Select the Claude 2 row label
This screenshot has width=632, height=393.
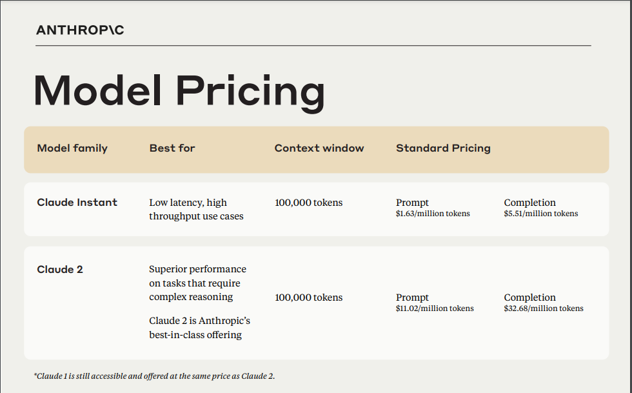coord(60,270)
